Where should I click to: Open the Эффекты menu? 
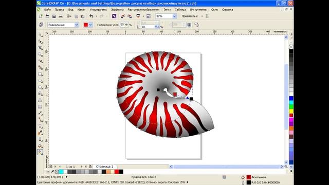click(x=117, y=10)
